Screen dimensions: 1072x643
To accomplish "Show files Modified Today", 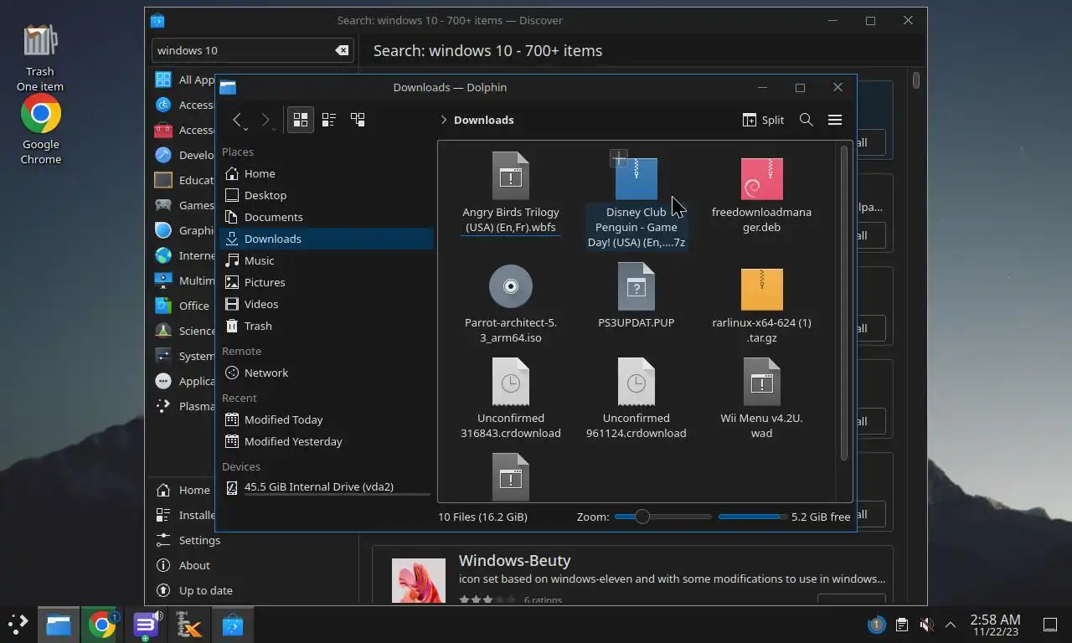I will click(x=327, y=419).
